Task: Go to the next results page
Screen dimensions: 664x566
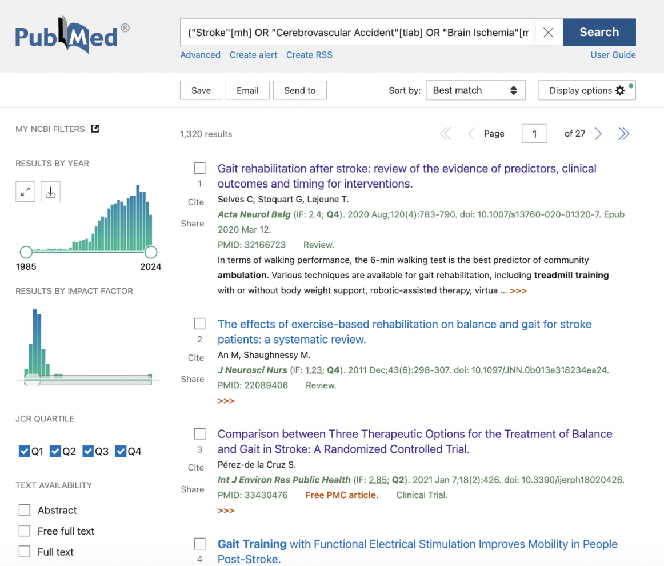Action: pos(598,134)
